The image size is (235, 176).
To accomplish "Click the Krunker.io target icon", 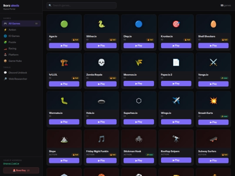I will [x=176, y=24].
